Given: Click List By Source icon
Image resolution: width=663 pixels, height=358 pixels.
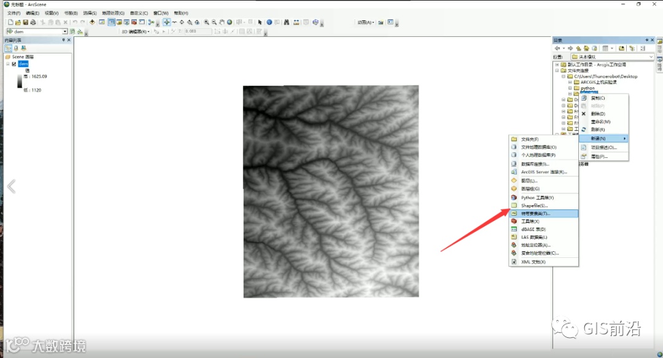Looking at the screenshot, I should 16,49.
